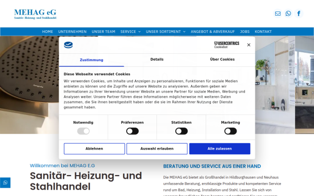Screen dimensions: 314x196
Task: Click the Auswahl erlauben button
Action: pyautogui.click(x=157, y=148)
